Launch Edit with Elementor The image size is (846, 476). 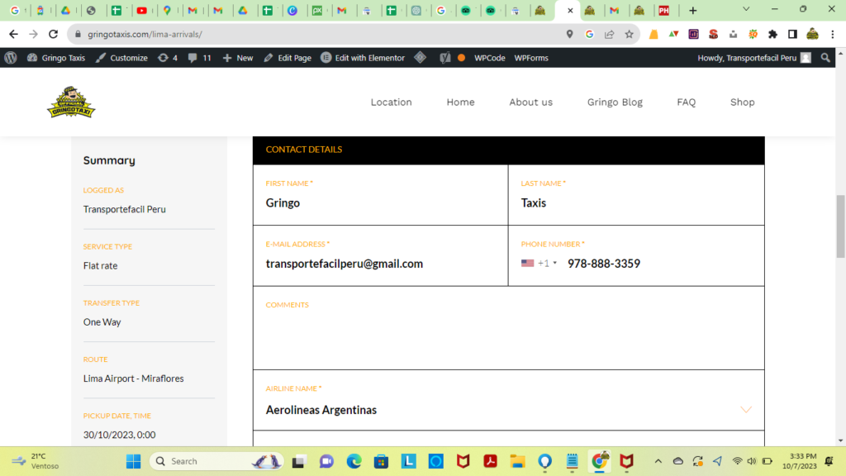tap(363, 58)
